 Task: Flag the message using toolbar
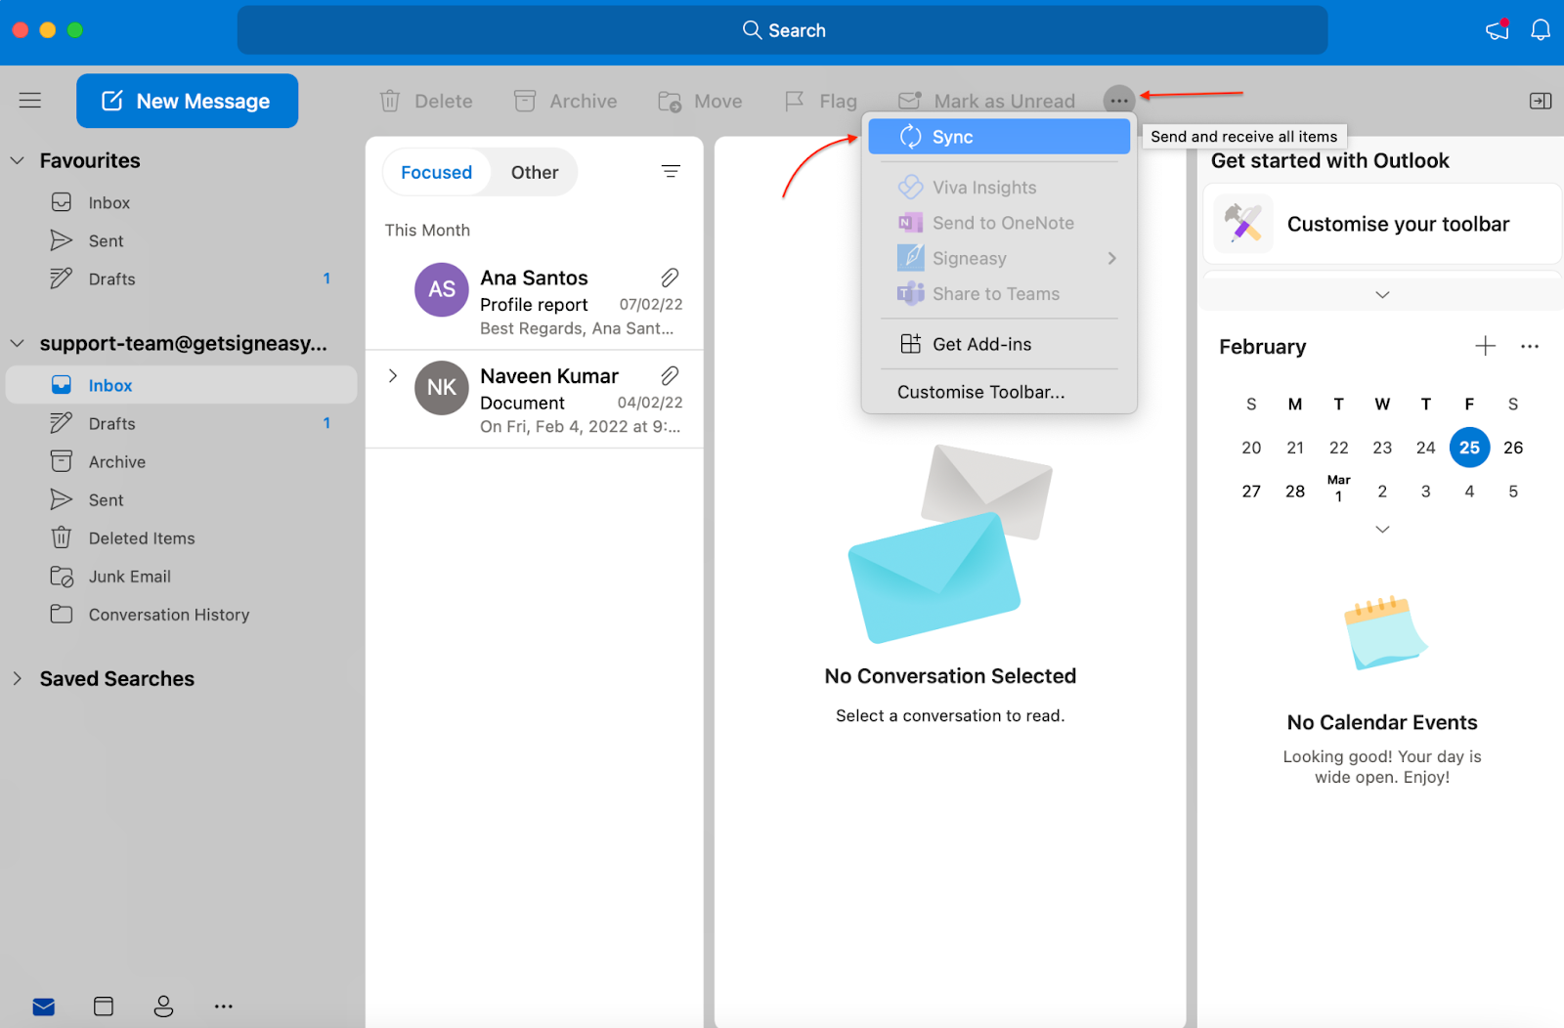(x=821, y=101)
